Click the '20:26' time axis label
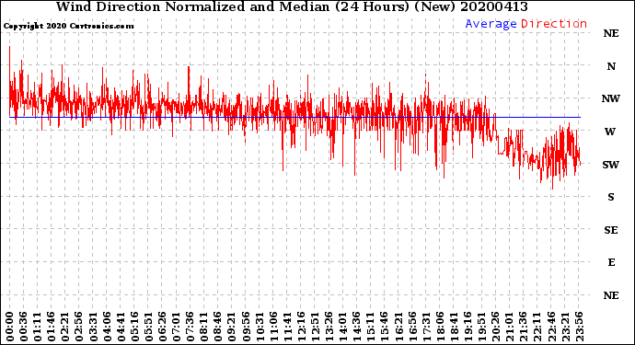The height and width of the screenshot is (345, 635). coord(497,328)
